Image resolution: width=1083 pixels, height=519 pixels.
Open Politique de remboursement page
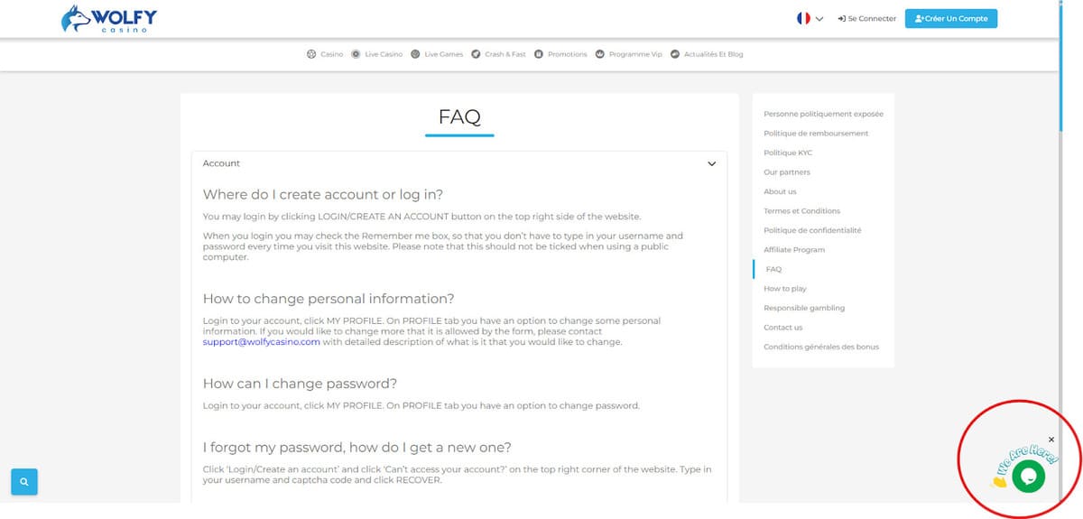click(816, 134)
